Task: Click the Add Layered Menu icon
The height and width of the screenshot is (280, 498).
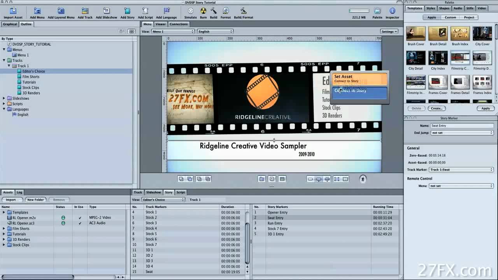Action: point(61,11)
